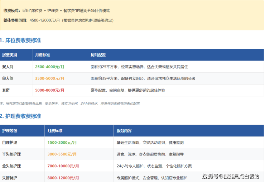Select the 房间配置 column header
Viewport: 265px width, 182px height.
[x=98, y=55]
